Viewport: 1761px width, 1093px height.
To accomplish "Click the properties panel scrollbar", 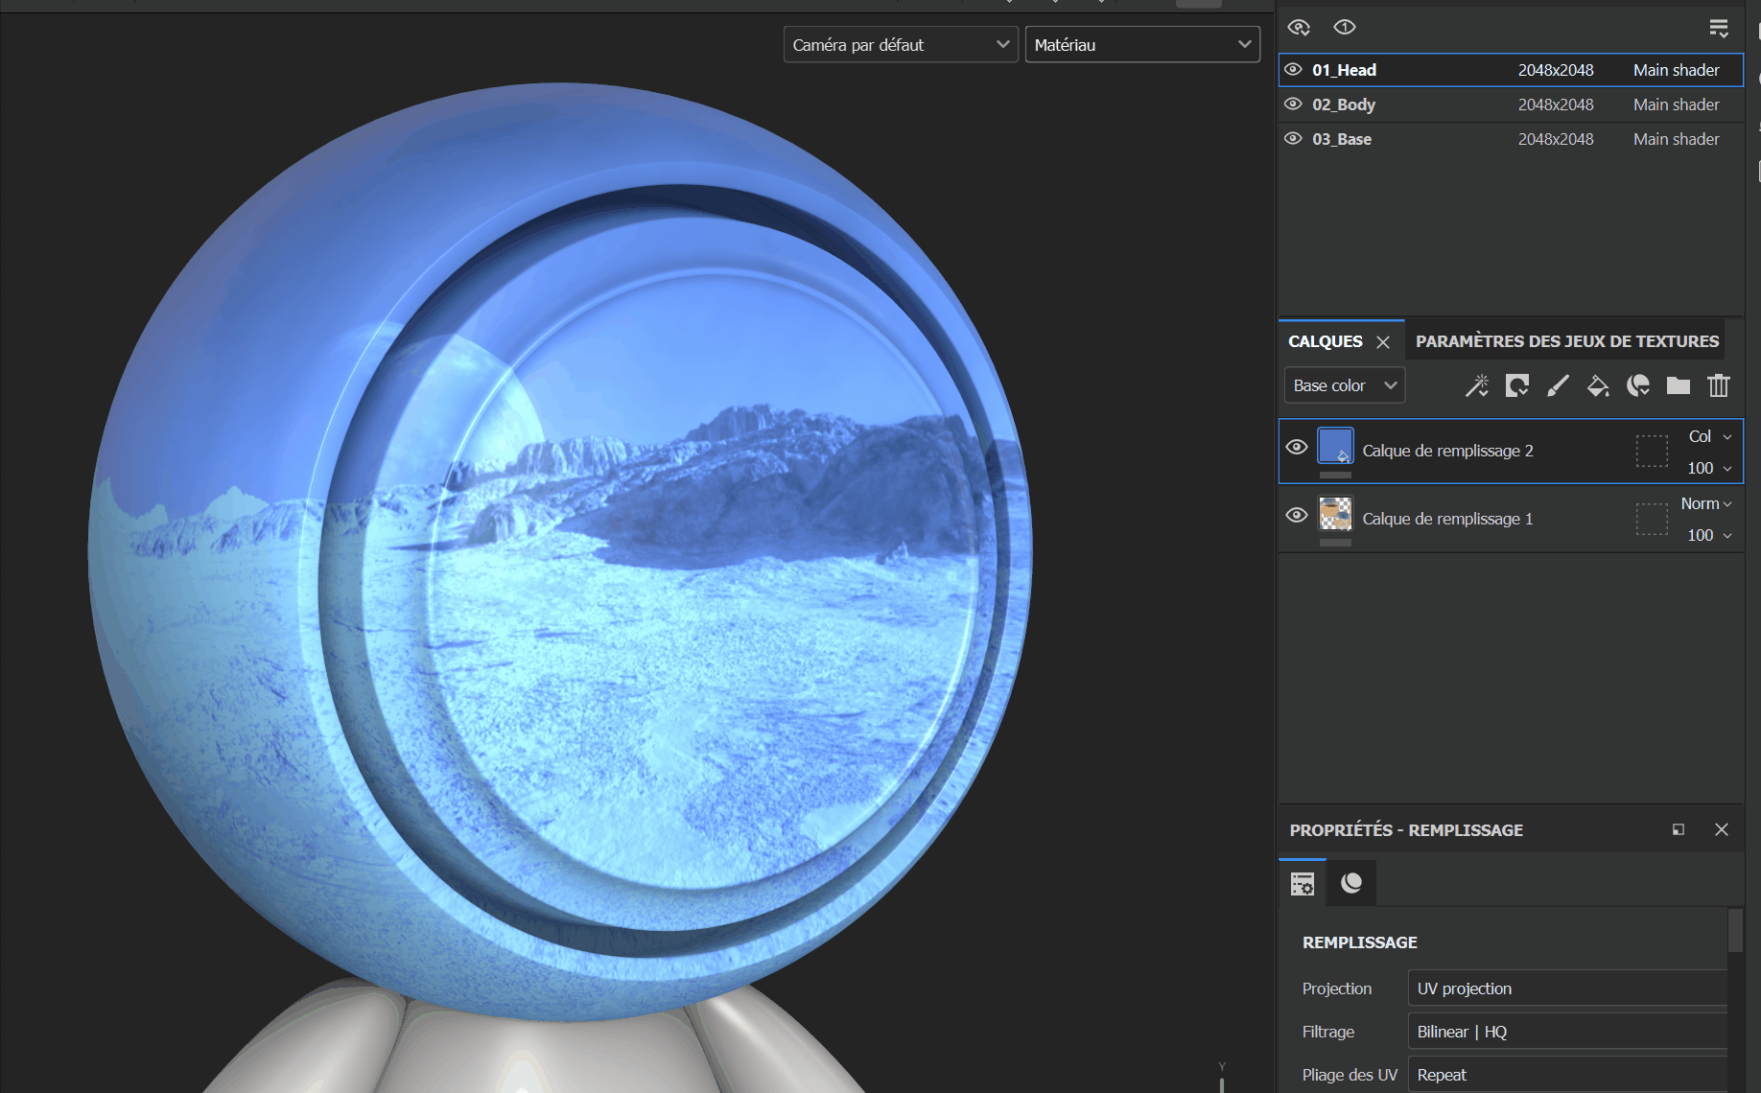I will [x=1735, y=930].
